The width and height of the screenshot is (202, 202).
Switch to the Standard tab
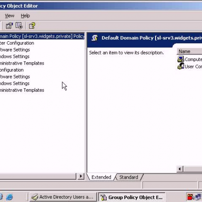click(x=128, y=177)
